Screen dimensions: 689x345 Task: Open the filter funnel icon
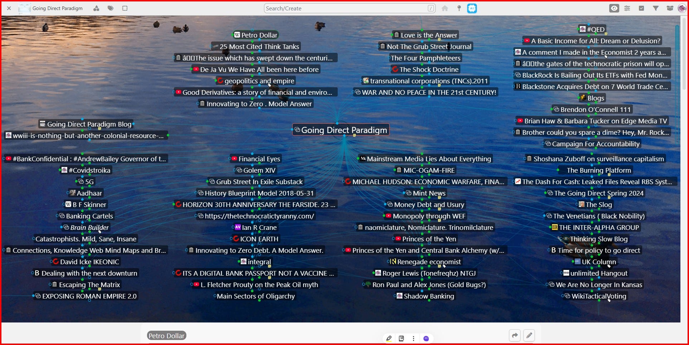point(656,8)
